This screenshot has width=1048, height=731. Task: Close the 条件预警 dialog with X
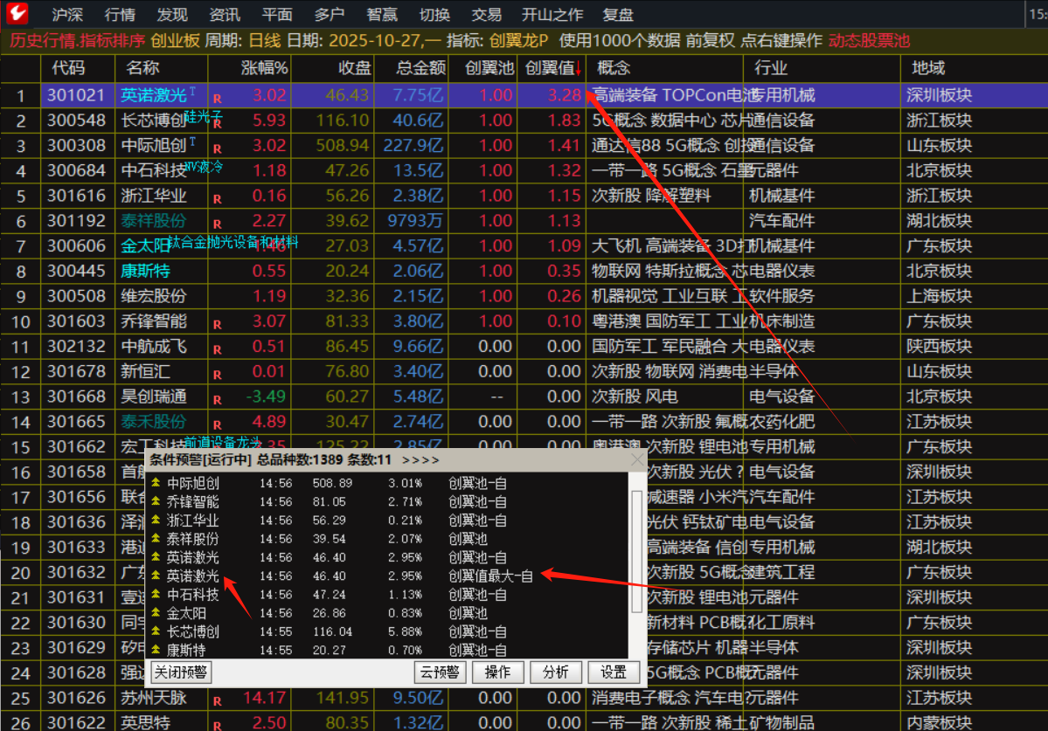tap(637, 460)
